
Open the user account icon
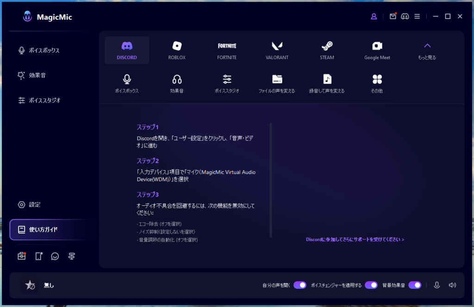click(374, 16)
